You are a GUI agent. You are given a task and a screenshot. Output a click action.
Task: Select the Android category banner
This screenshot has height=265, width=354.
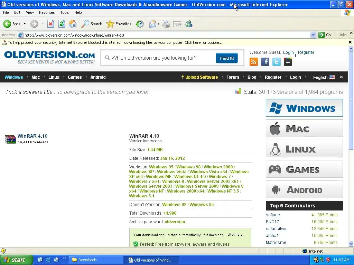tap(304, 189)
